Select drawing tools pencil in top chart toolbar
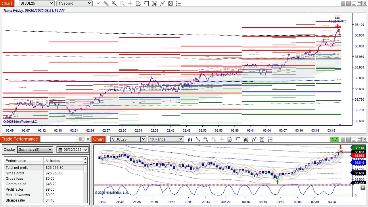368x207 pixels. (106, 3)
